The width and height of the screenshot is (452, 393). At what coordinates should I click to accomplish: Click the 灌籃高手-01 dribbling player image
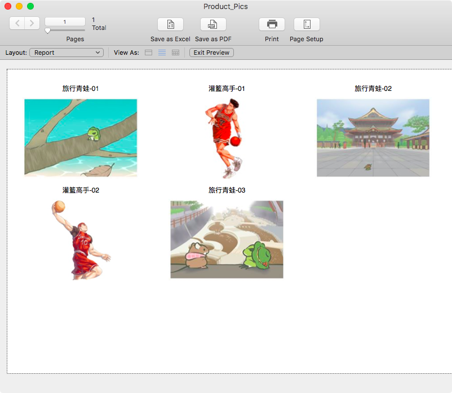[x=224, y=138]
